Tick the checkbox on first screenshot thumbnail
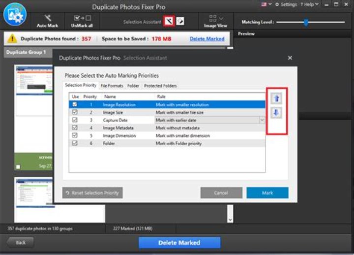 18,167
